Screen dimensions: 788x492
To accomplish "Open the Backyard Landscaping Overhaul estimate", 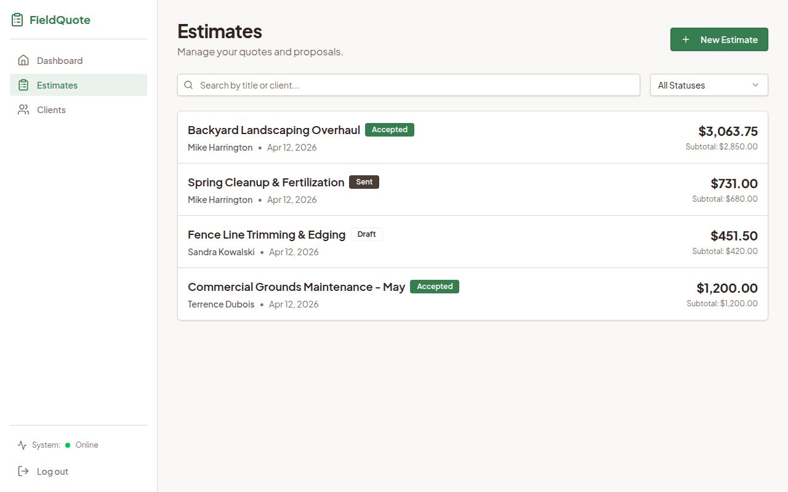I will (x=274, y=130).
